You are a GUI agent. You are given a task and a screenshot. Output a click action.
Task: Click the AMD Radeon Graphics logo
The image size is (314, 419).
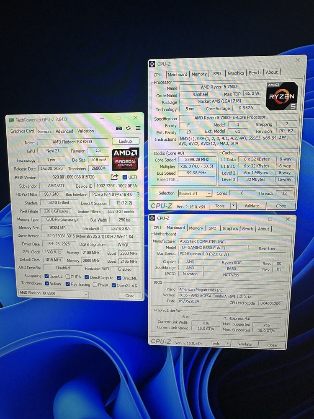[125, 159]
